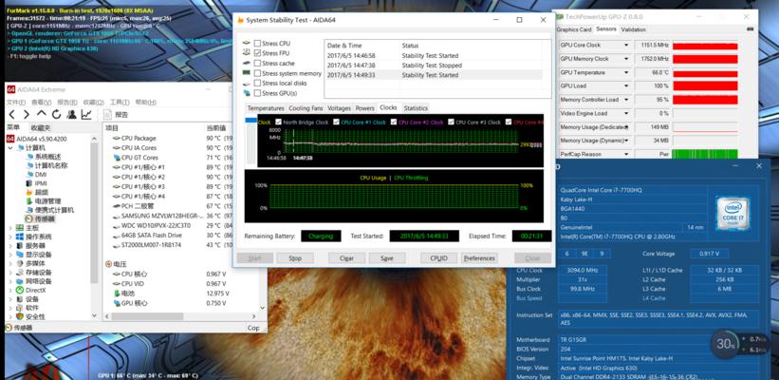Open the 工具 menu in AIDA64 Extreme
Viewport: 779px width, 380px height.
point(120,102)
